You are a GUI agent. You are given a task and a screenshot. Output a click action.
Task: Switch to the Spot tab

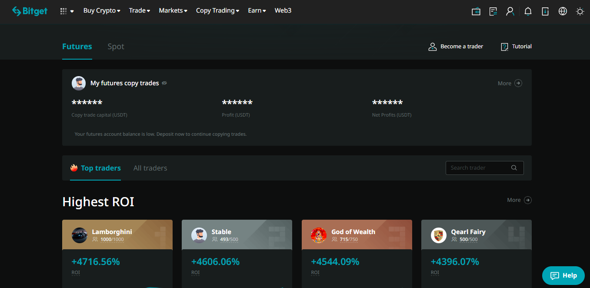point(116,47)
